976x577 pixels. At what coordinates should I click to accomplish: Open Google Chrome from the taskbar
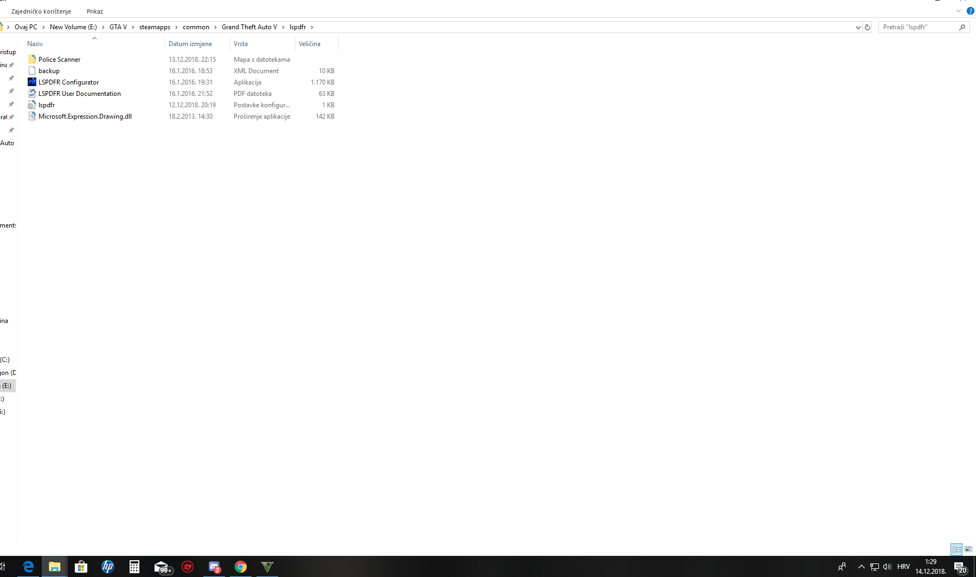[x=241, y=567]
